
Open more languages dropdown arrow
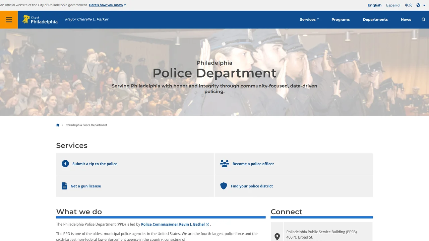coord(424,5)
